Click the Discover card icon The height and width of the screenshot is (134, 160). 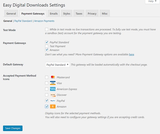[53, 95]
